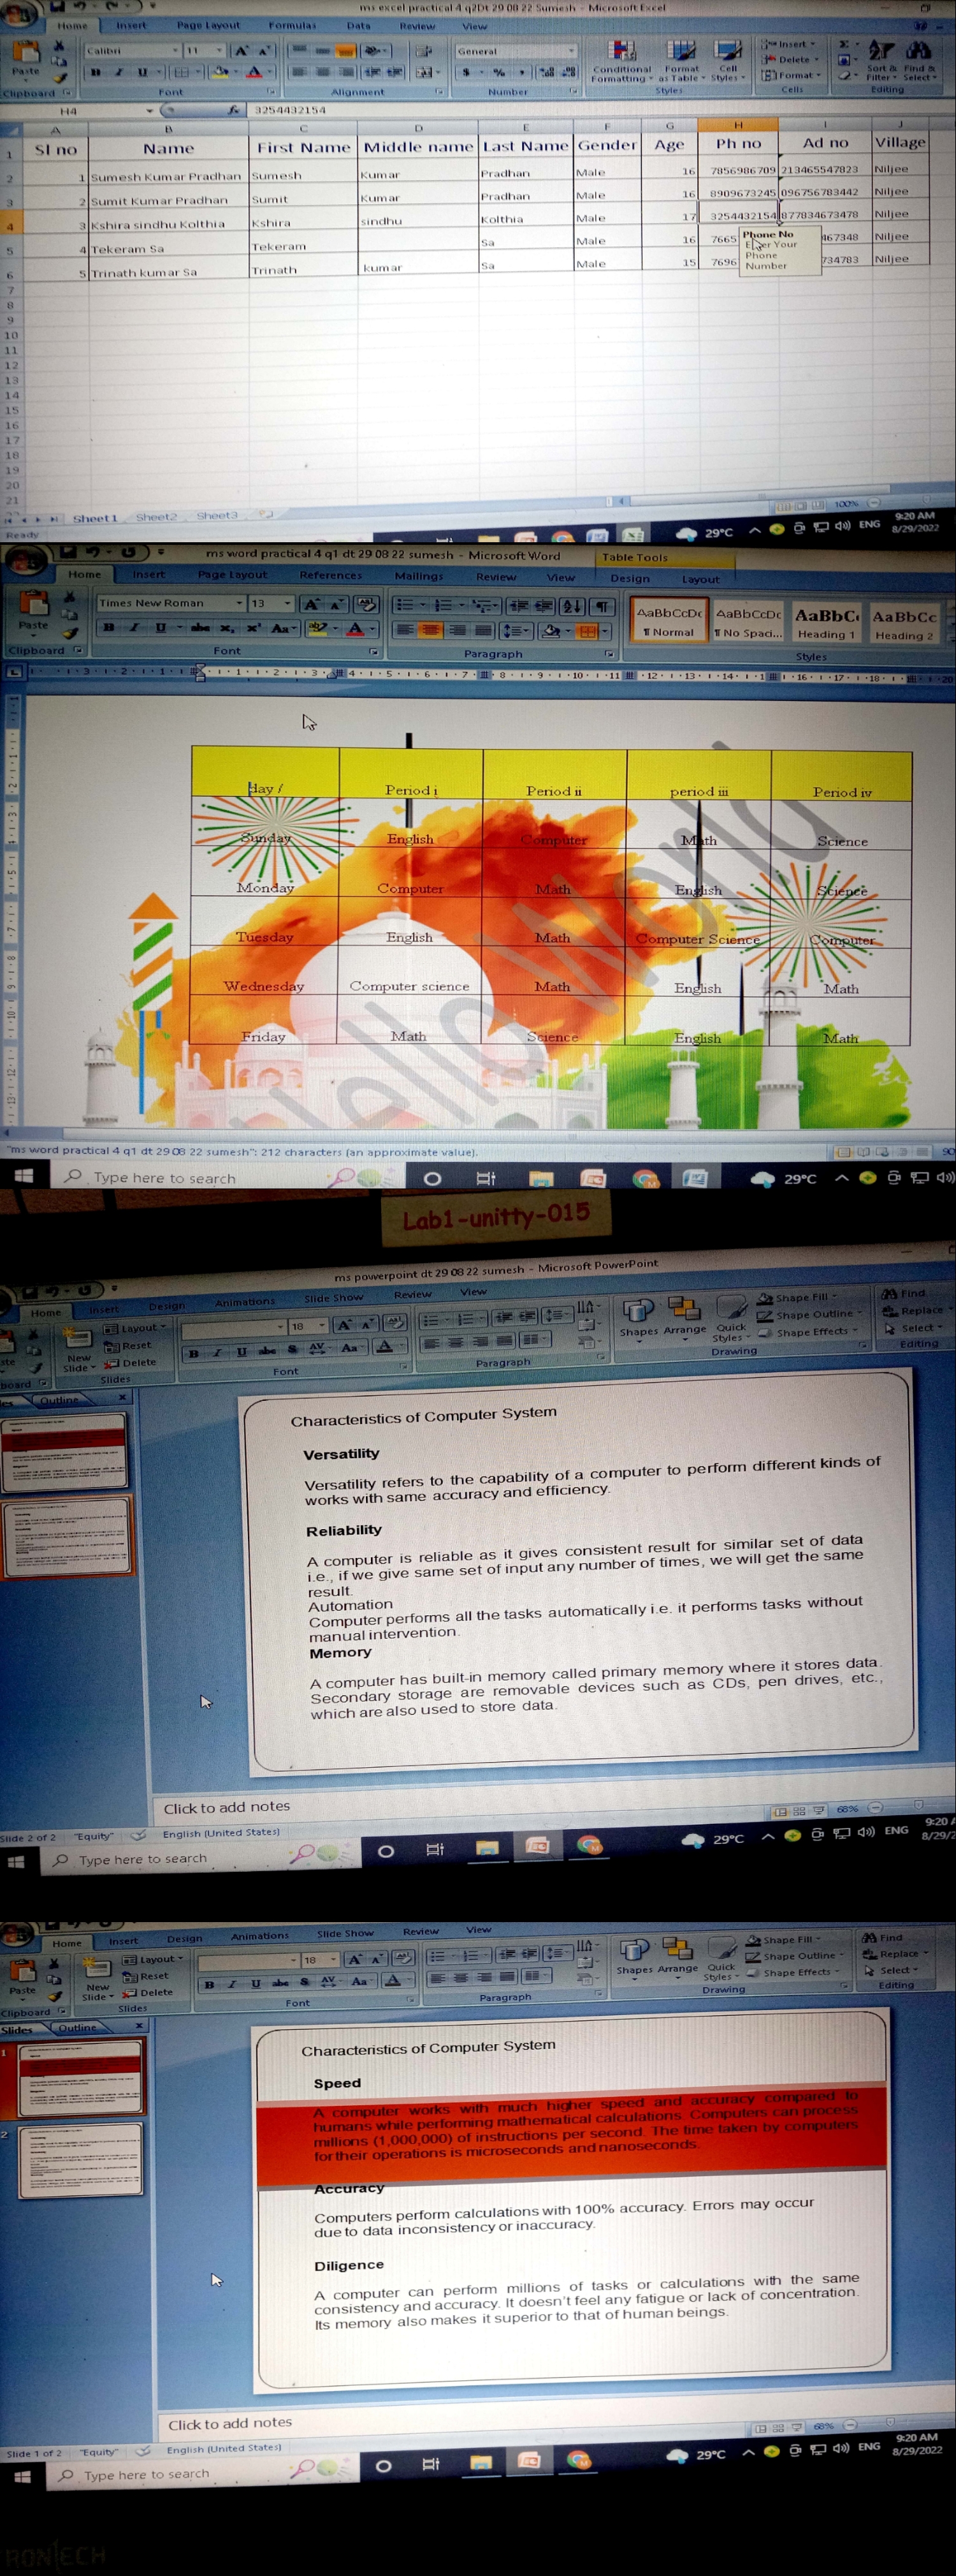
Task: Click the Excel Name Box showing H4
Action: (x=100, y=111)
